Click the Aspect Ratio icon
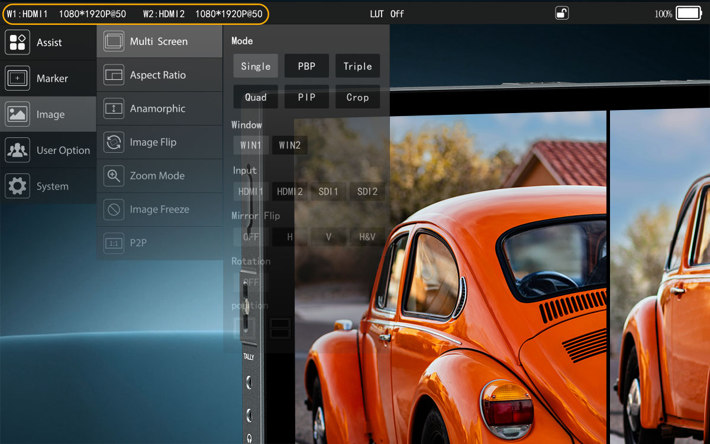 (114, 75)
